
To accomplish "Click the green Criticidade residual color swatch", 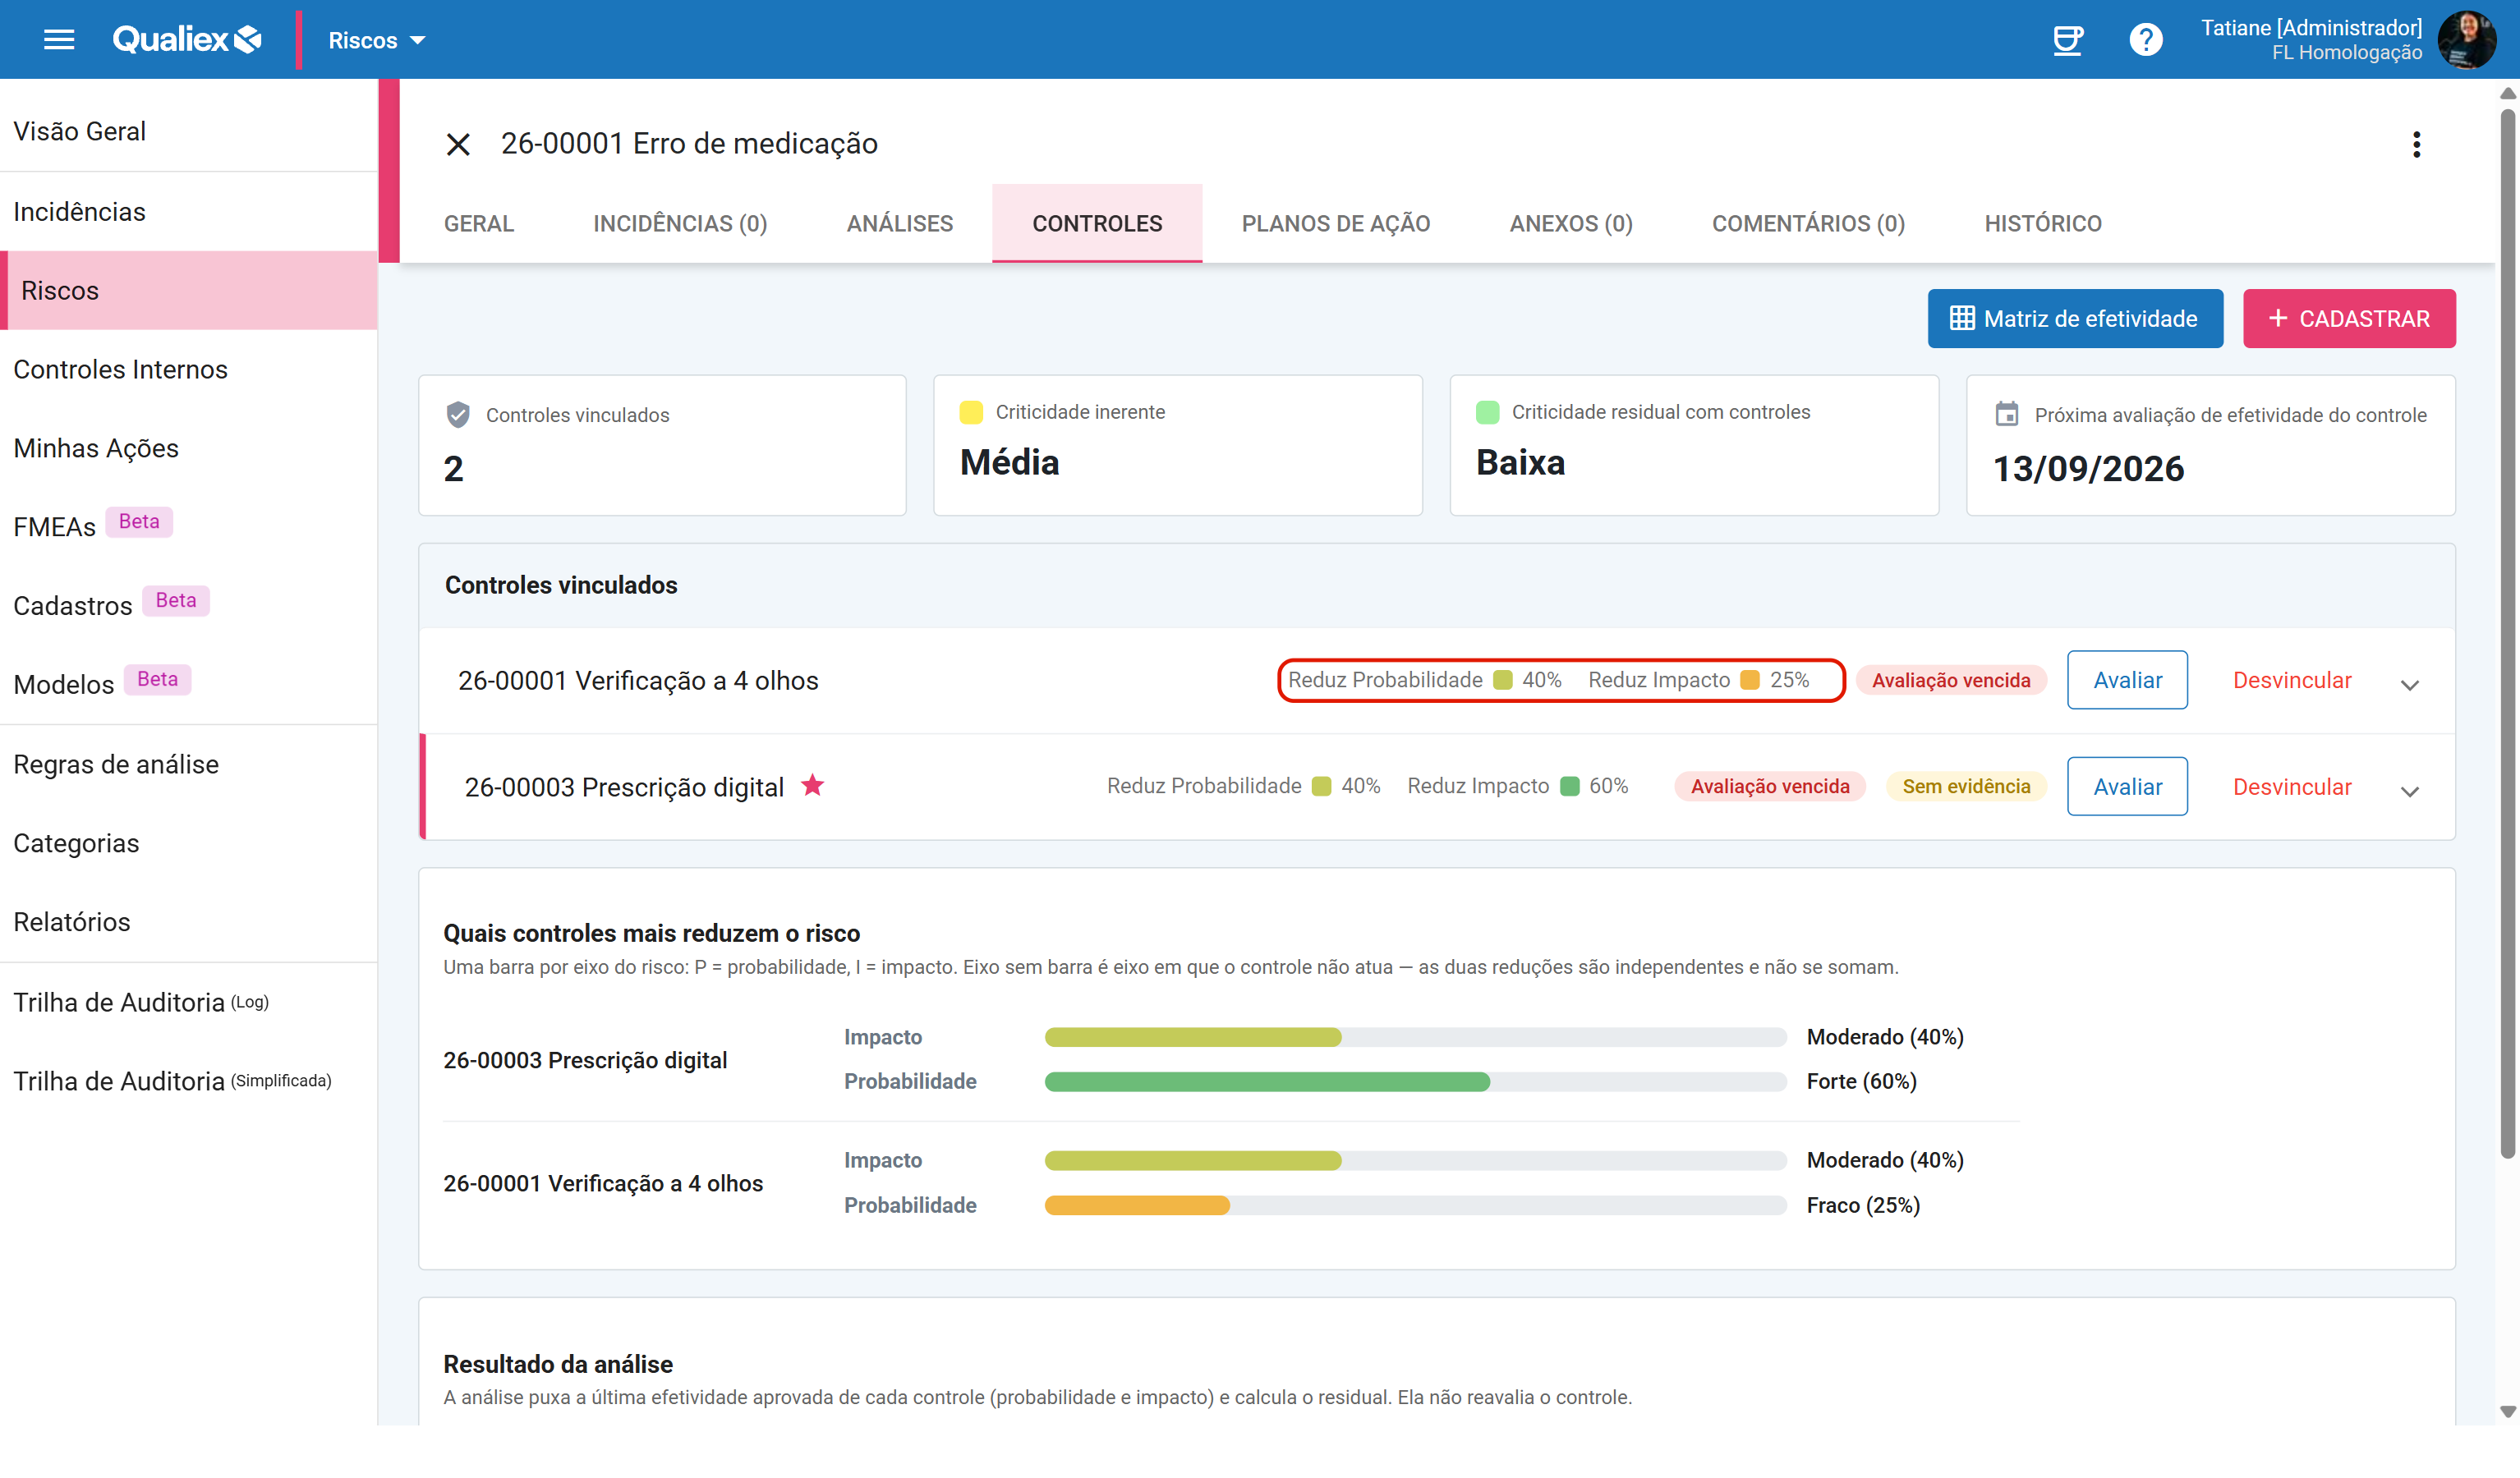I will click(x=1487, y=412).
